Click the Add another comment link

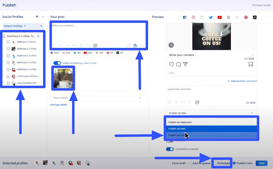(x=242, y=81)
